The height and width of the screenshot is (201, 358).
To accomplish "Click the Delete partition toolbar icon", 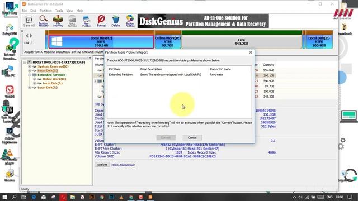I will pos(116,21).
